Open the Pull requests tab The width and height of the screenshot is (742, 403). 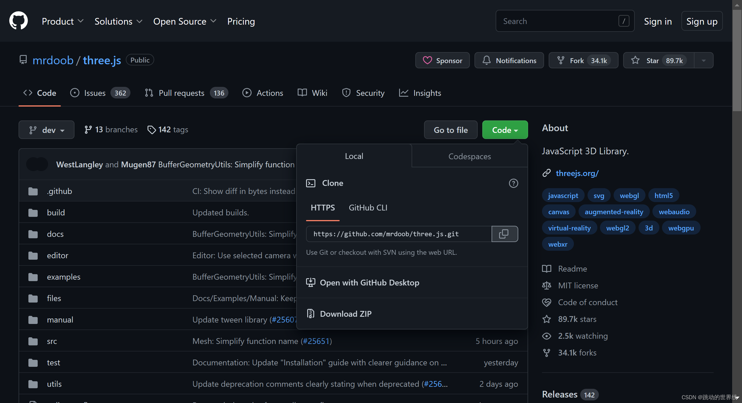coord(186,93)
